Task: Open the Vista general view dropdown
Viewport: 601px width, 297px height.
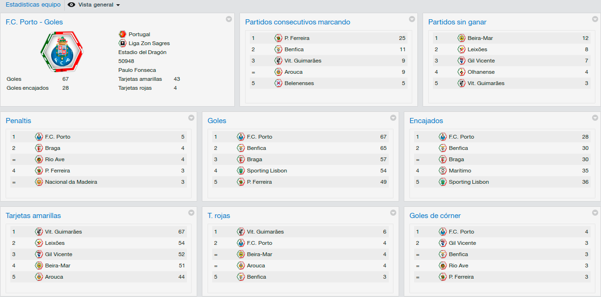Action: tap(94, 5)
